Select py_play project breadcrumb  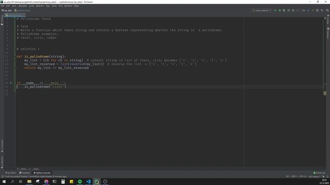click(7, 10)
